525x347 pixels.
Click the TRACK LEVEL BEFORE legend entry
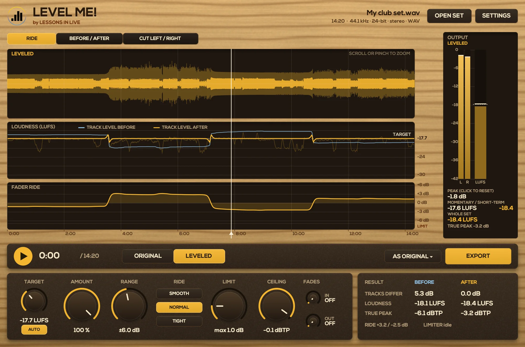[107, 127]
